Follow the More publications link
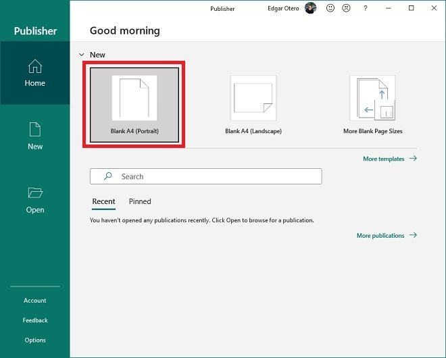 coord(387,236)
